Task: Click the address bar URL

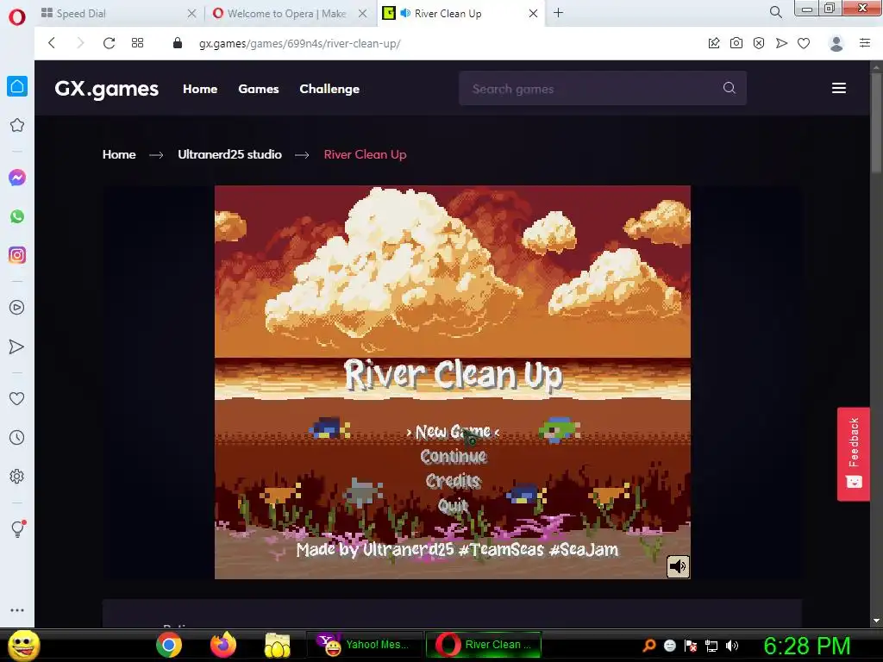Action: (x=299, y=43)
